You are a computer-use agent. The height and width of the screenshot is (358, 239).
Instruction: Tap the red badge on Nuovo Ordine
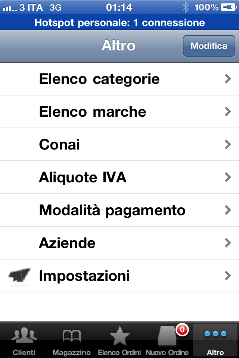pyautogui.click(x=182, y=329)
